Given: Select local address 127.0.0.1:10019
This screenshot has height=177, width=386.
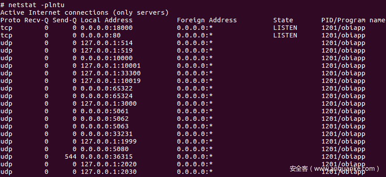Looking at the screenshot, I should click(111, 81).
